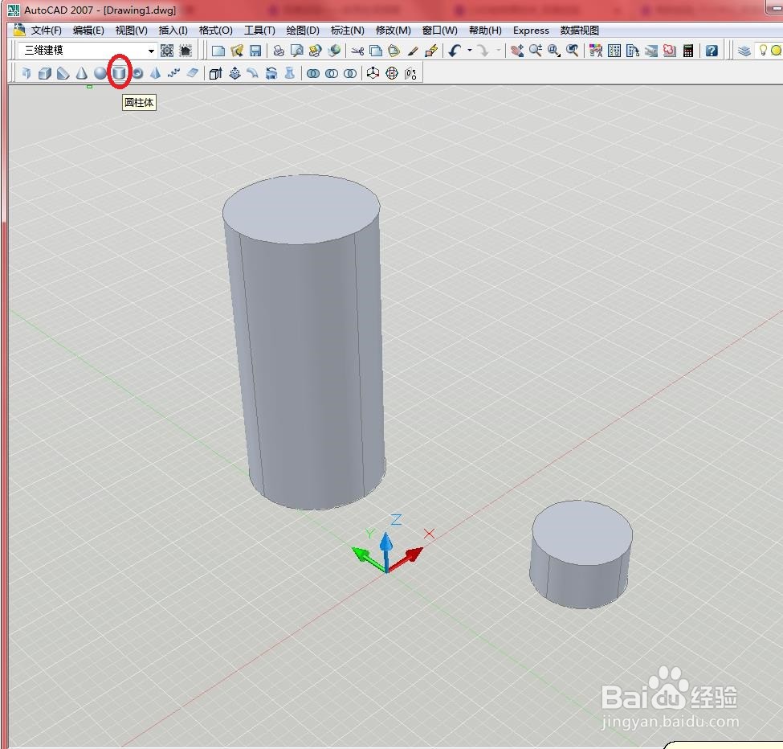Open the Properties palette icon

(x=596, y=51)
